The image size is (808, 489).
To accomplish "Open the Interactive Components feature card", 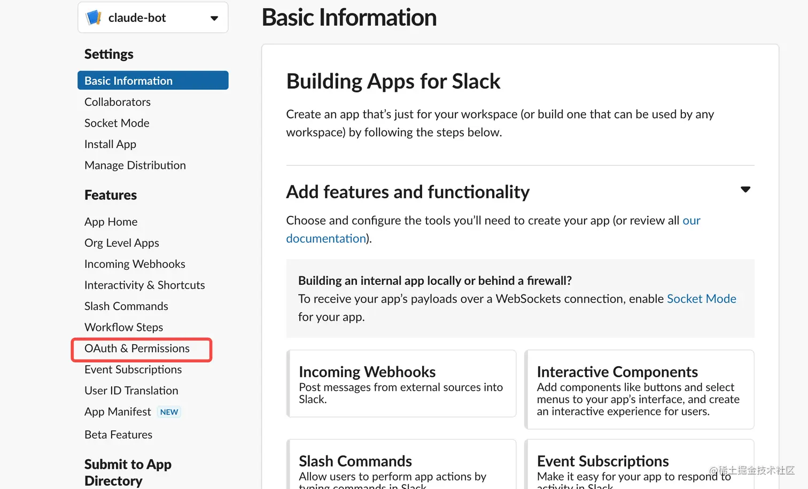I will pyautogui.click(x=639, y=390).
